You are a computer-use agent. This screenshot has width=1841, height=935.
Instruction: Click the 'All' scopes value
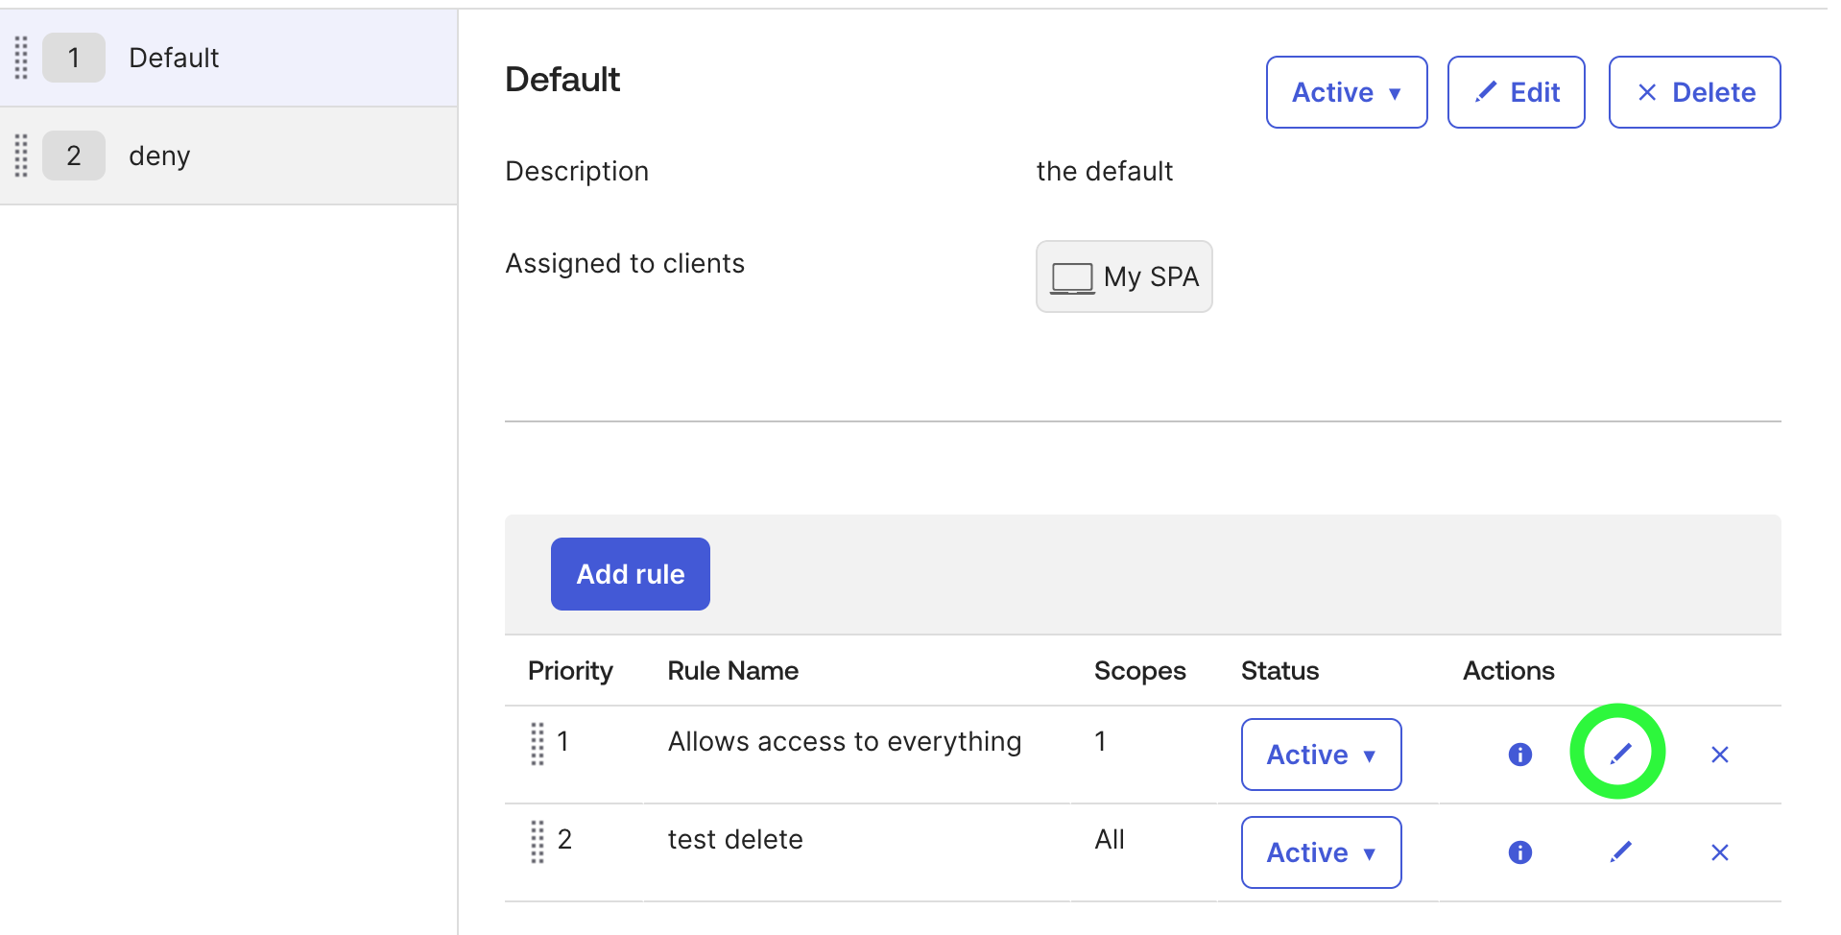1110,839
